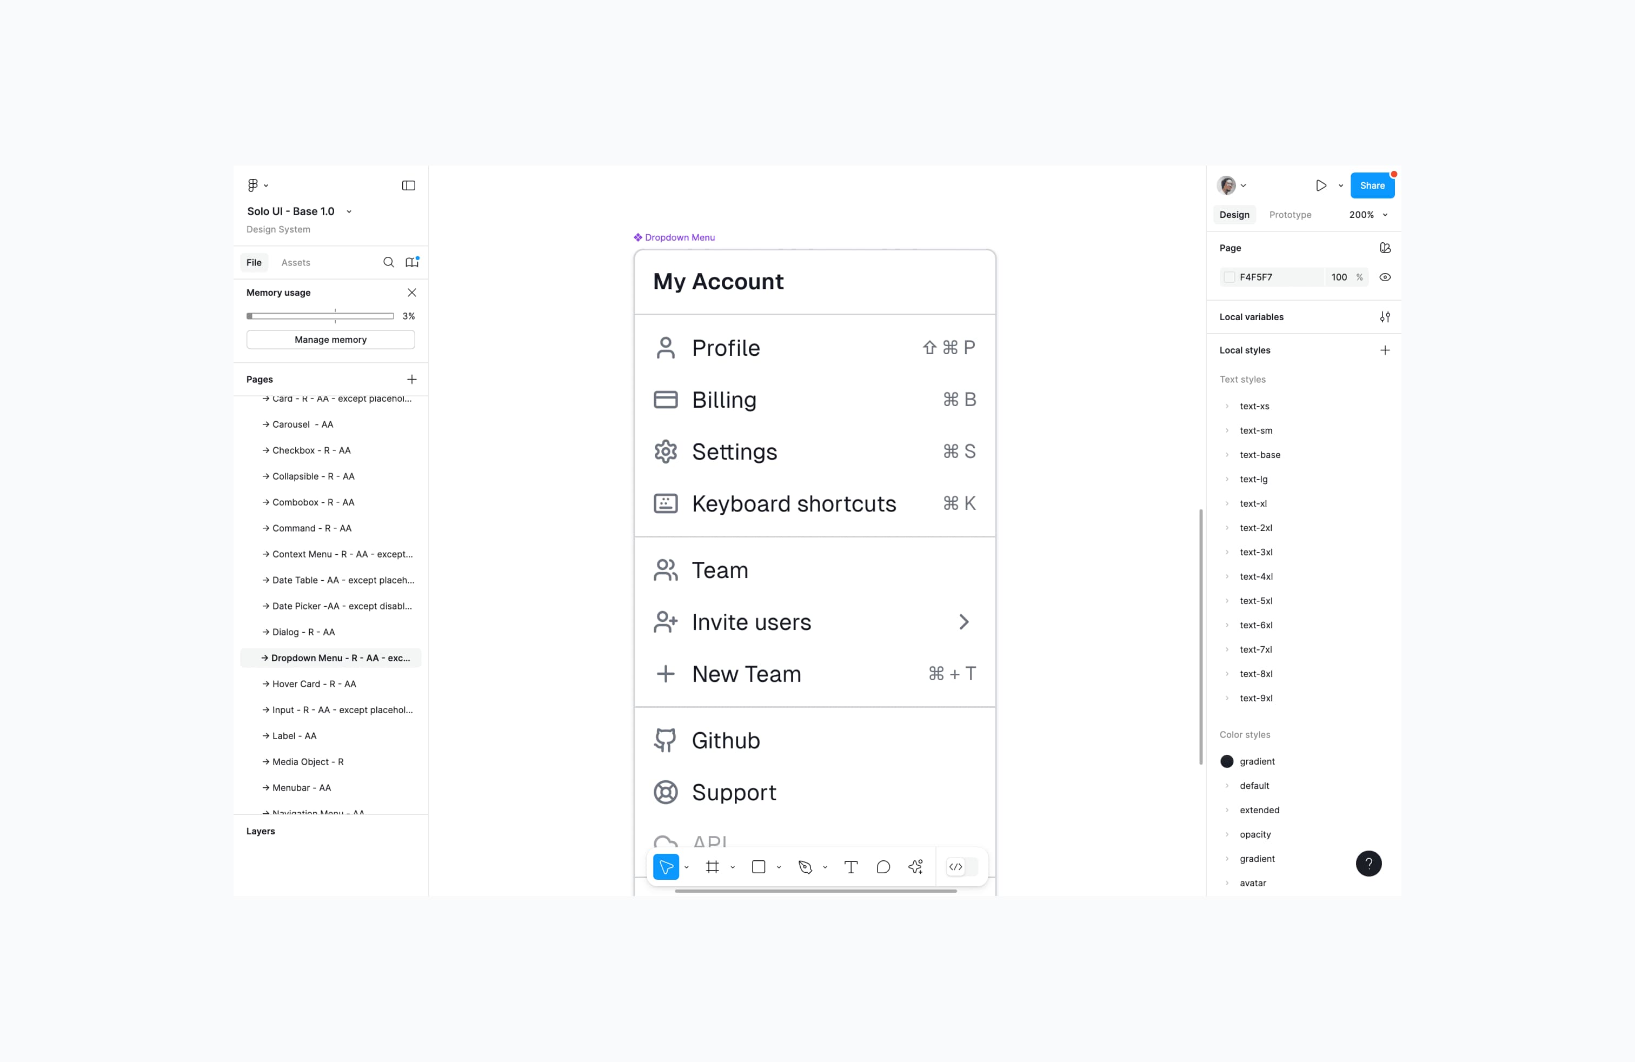This screenshot has width=1635, height=1062.
Task: Switch to the File tab
Action: (254, 262)
